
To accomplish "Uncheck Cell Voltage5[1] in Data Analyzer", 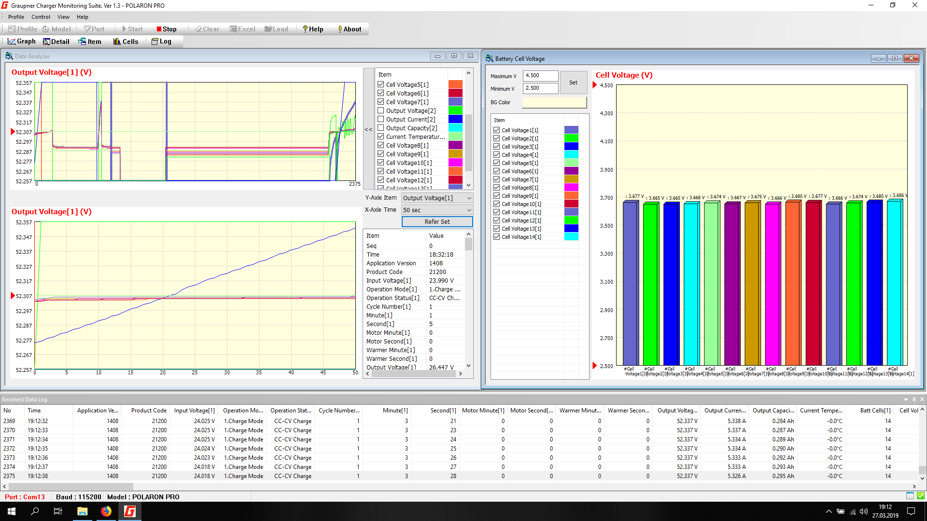I will point(381,84).
